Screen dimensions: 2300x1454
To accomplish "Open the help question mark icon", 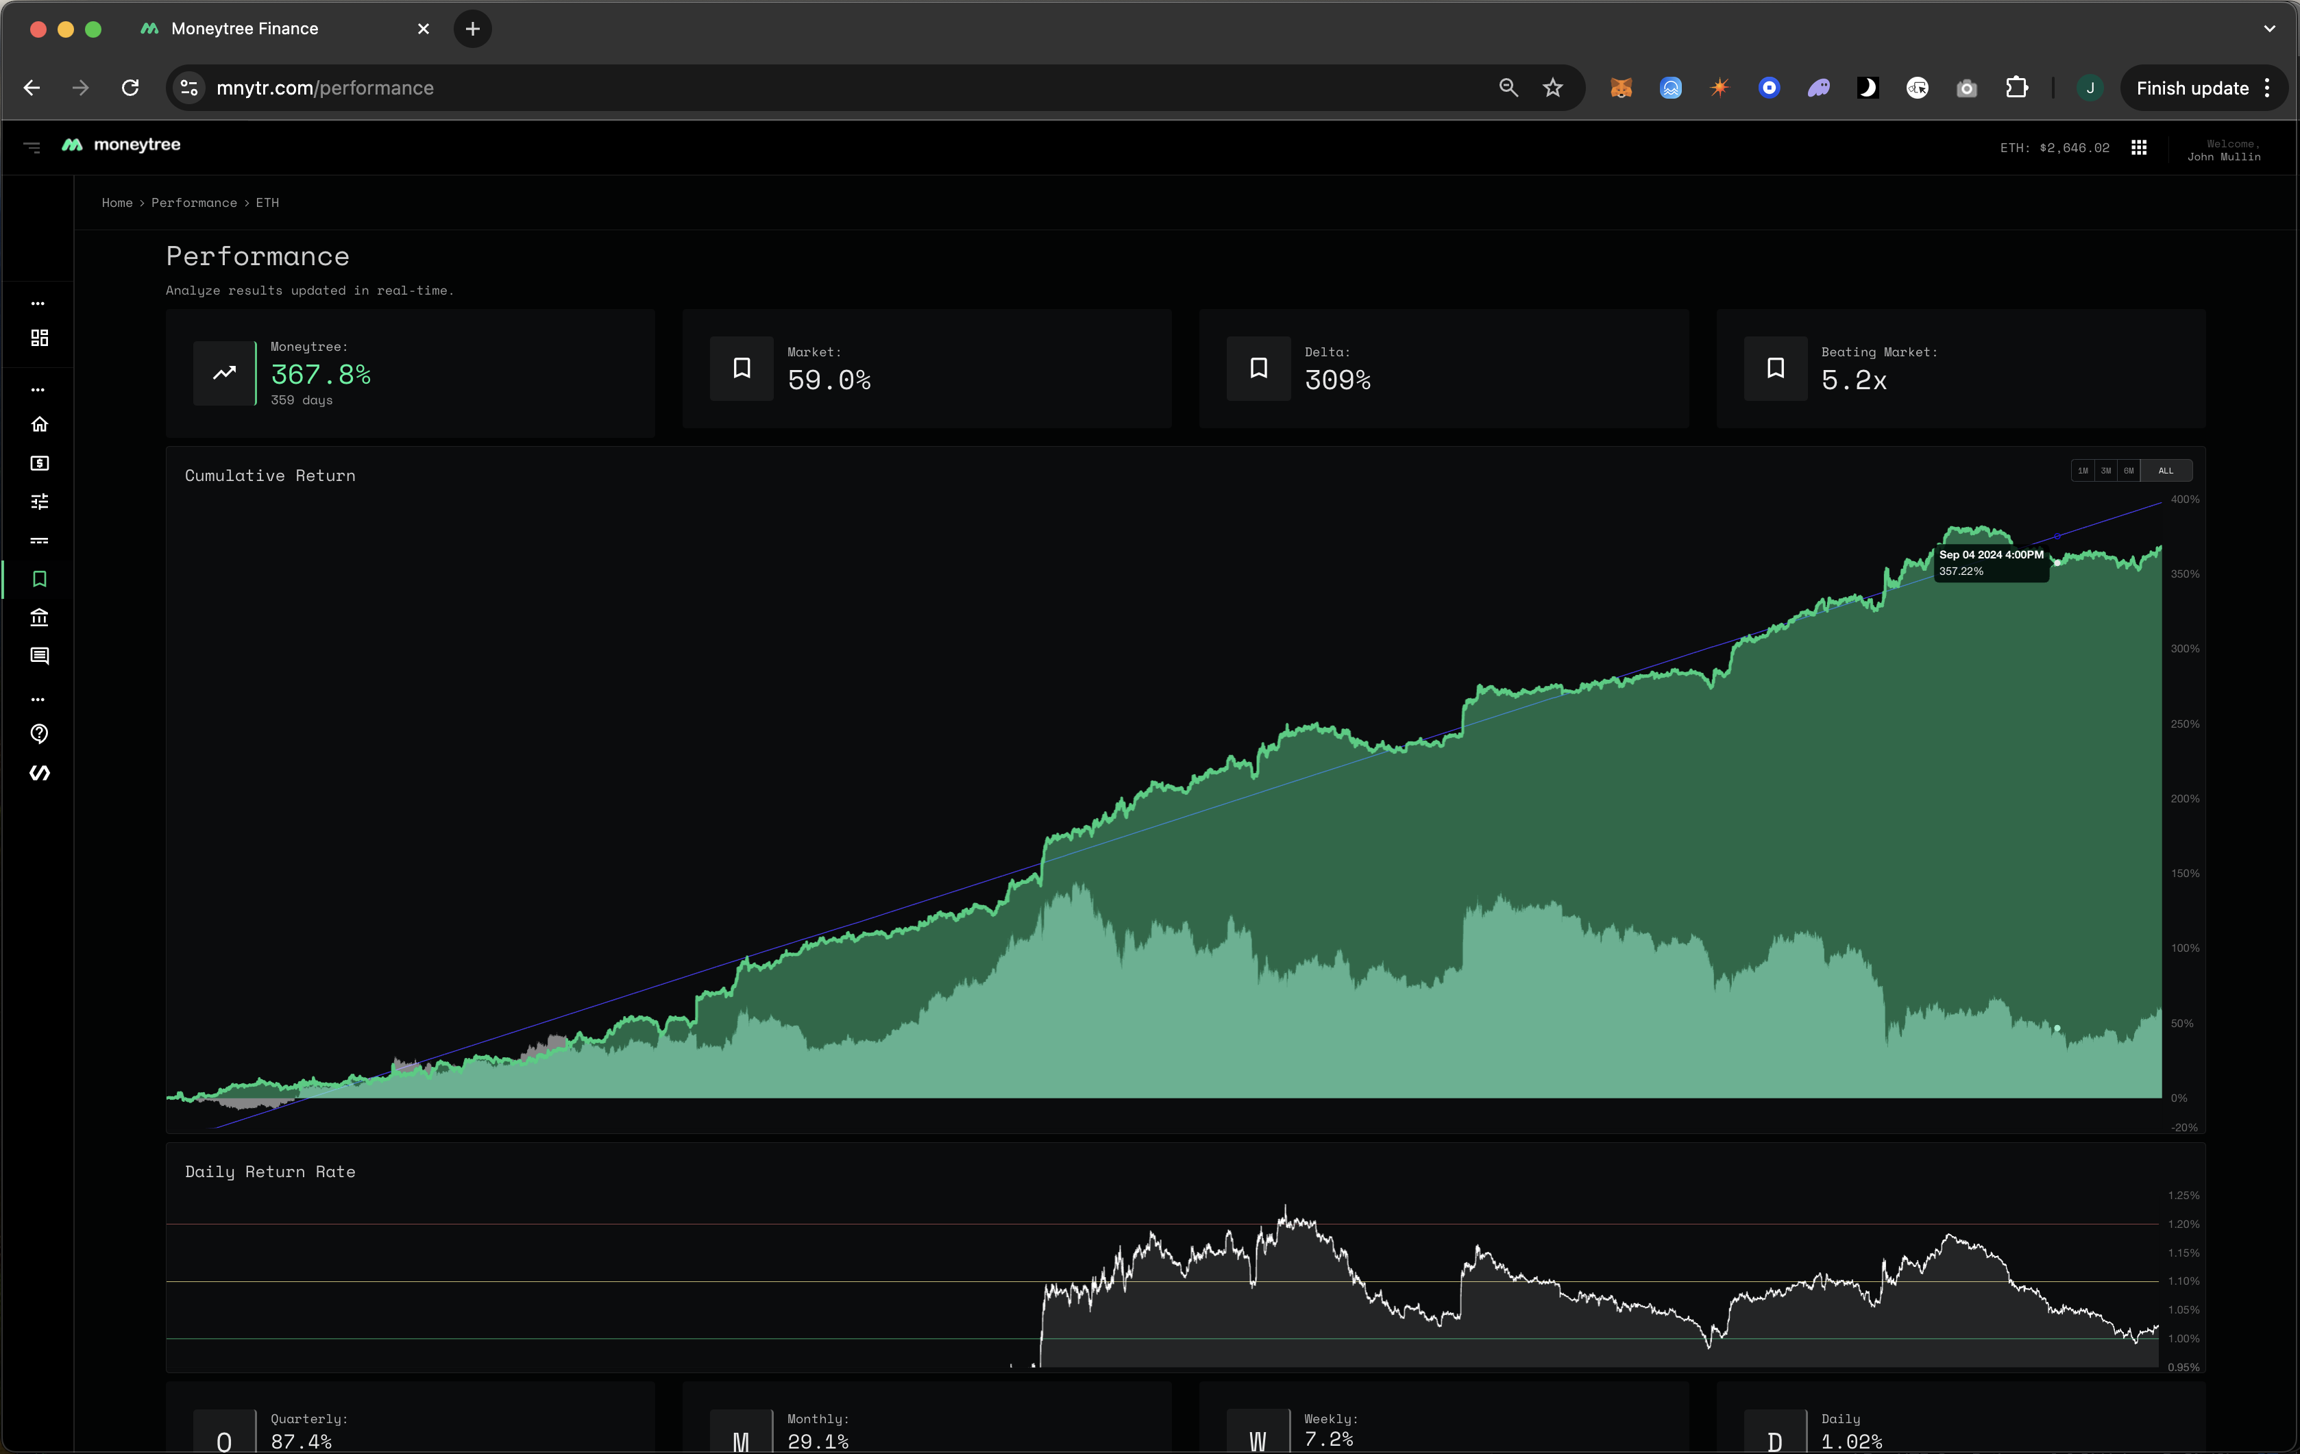I will 39,733.
